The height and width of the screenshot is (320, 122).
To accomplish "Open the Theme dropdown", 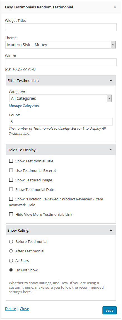I will tap(61, 45).
